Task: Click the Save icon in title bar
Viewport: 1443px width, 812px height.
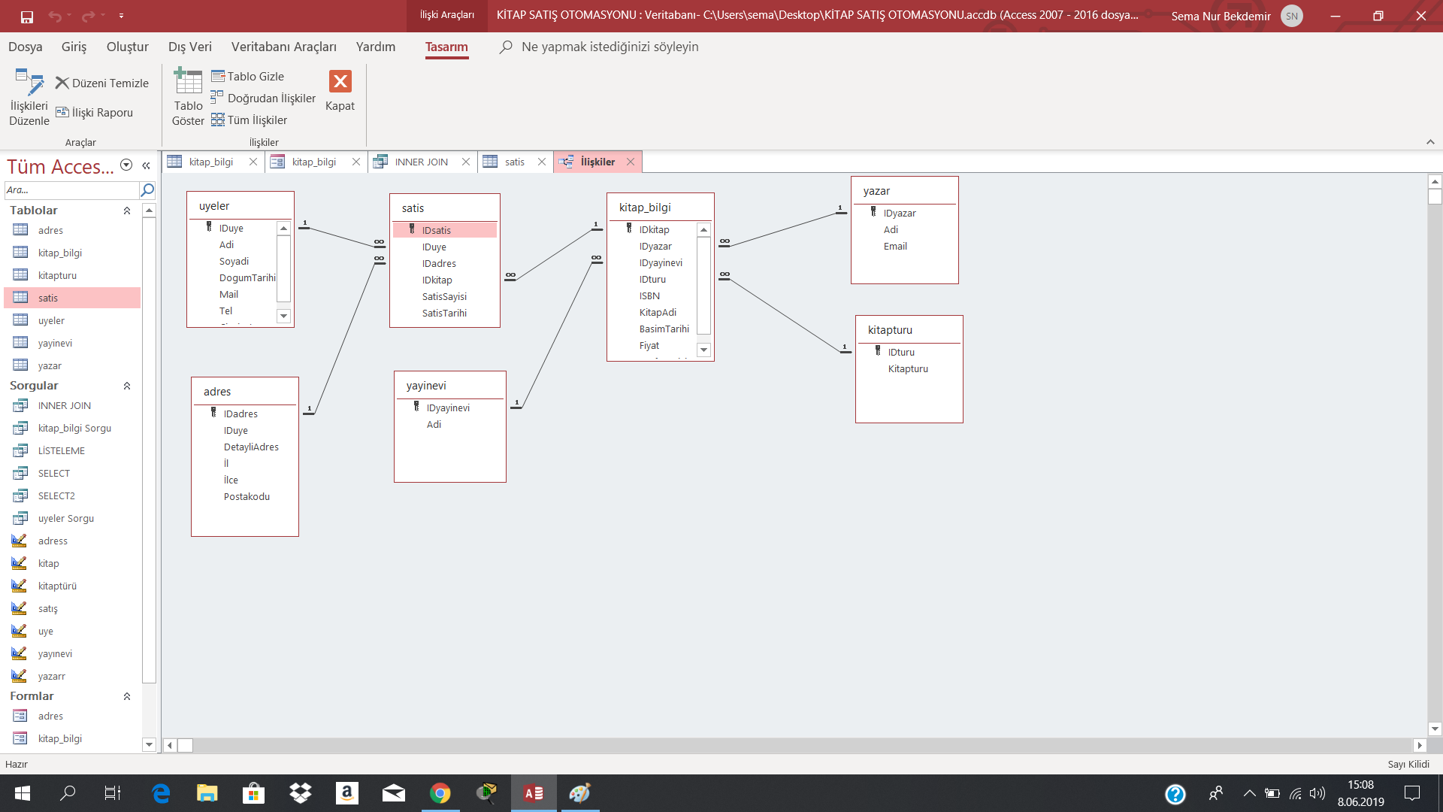Action: 27,16
